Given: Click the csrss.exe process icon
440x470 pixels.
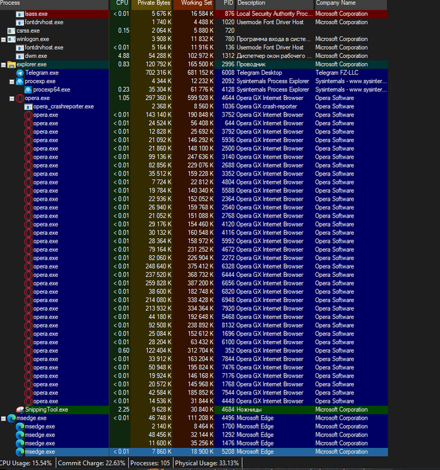Looking at the screenshot, I should 11,30.
